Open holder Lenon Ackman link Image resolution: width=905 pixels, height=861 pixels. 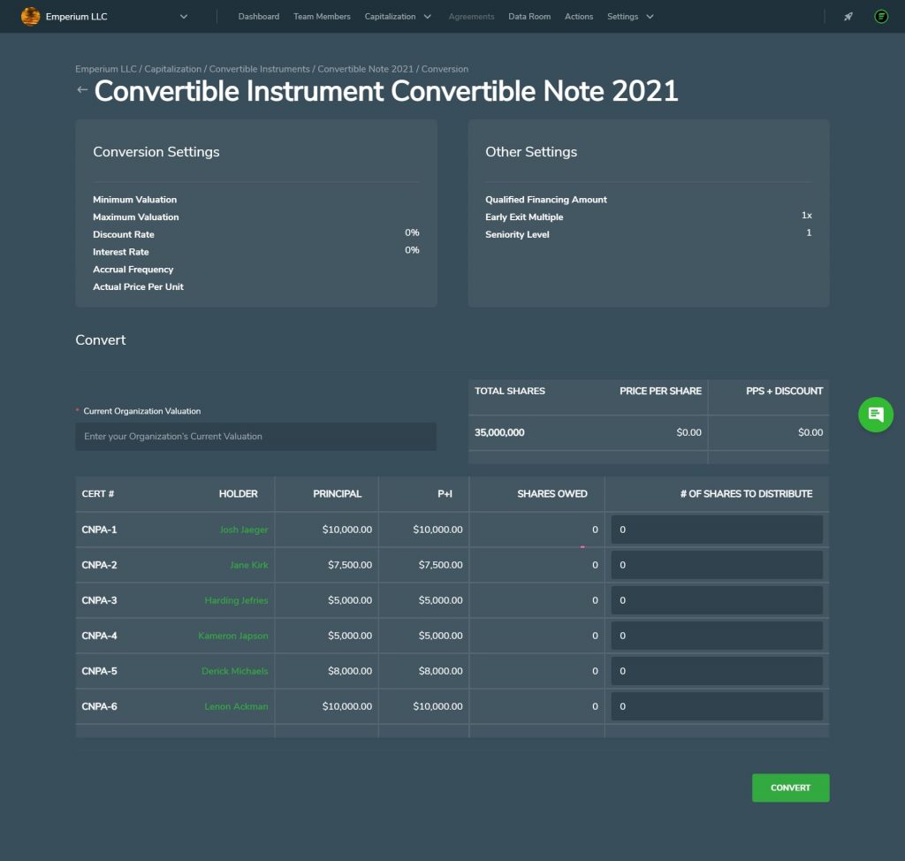coord(236,706)
